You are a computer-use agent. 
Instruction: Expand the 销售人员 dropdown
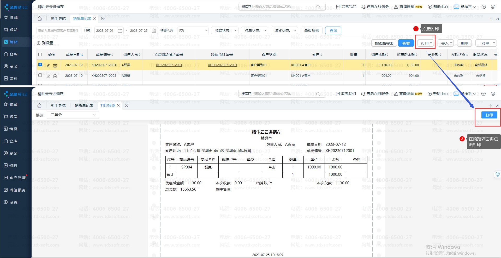[193, 31]
